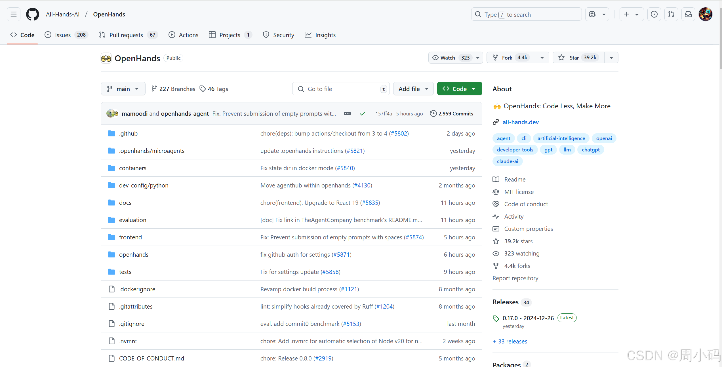
Task: Click the Readme book icon
Action: (496, 179)
